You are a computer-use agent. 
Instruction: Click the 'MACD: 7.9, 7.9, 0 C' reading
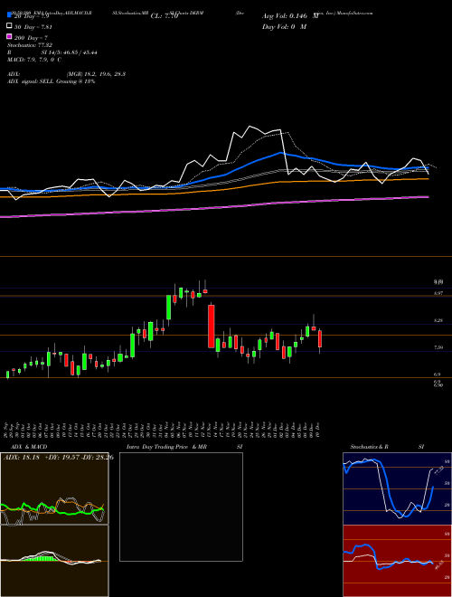click(34, 60)
